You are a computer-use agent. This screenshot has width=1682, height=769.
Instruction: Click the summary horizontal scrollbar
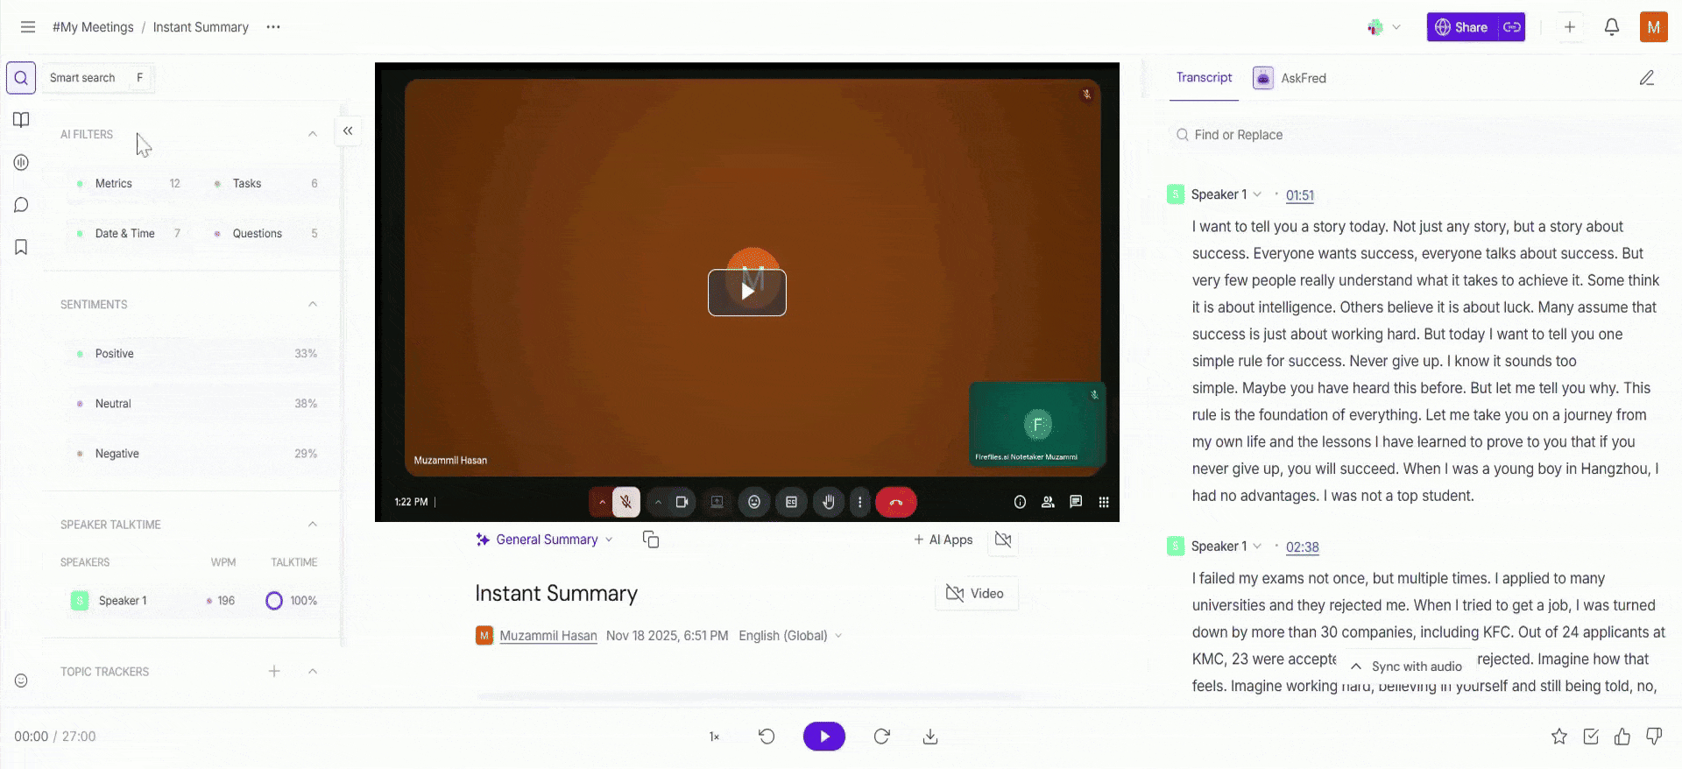click(x=750, y=696)
